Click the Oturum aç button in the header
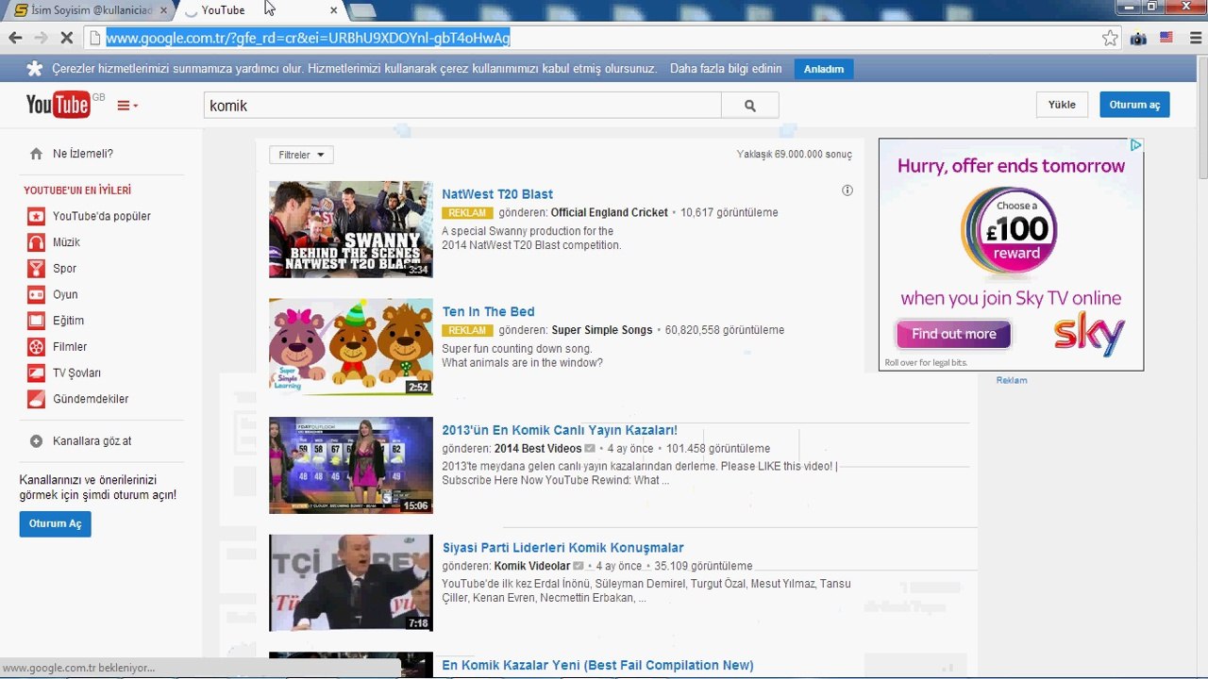 pyautogui.click(x=1134, y=105)
